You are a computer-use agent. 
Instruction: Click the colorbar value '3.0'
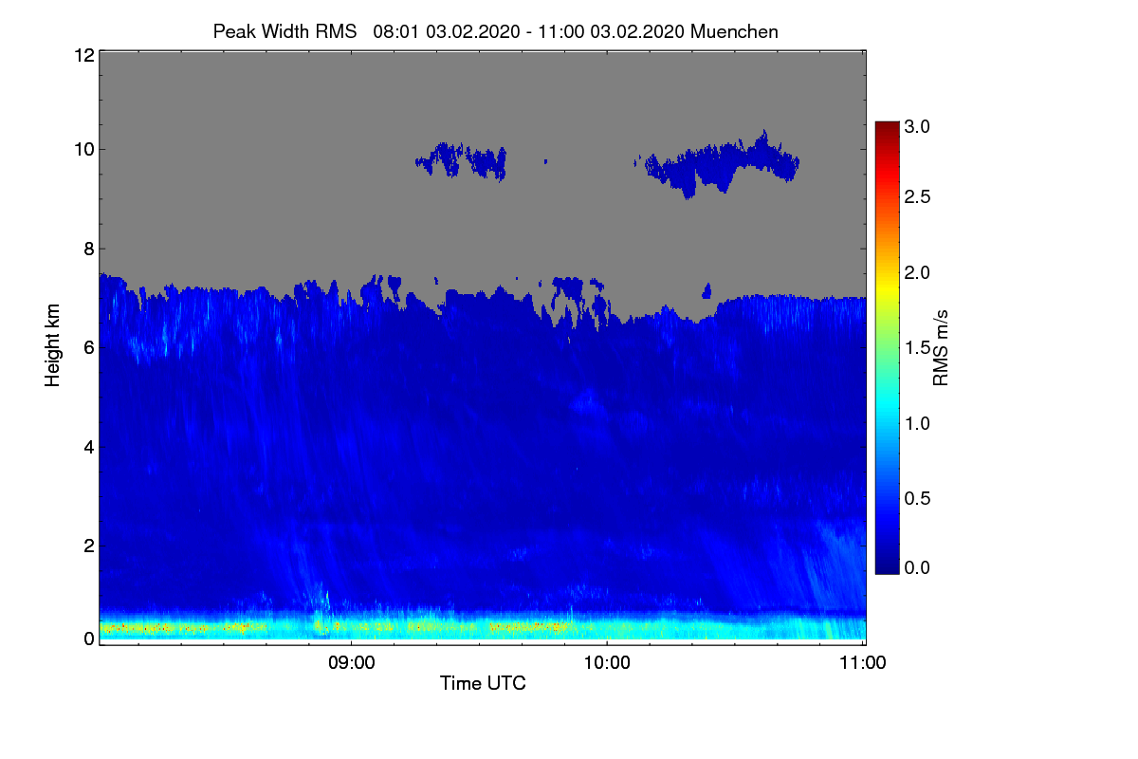coord(916,125)
